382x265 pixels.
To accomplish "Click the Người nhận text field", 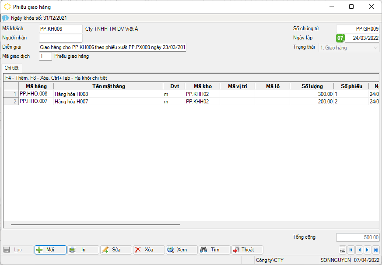I will pyautogui.click(x=60, y=38).
